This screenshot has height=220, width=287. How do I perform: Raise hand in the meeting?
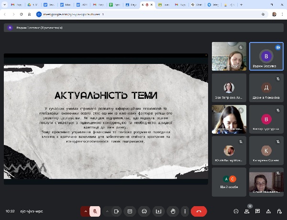(x=172, y=211)
